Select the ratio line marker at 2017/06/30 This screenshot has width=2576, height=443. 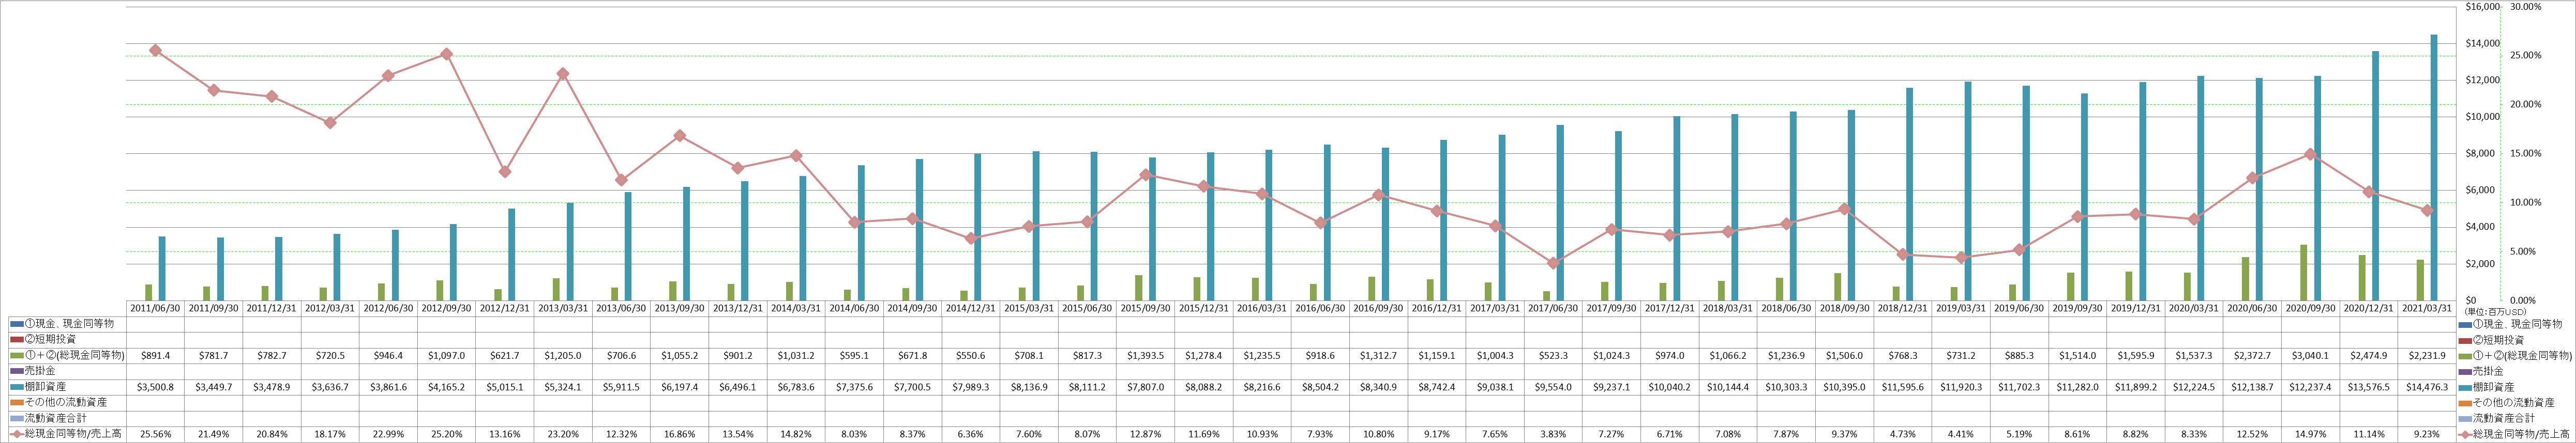pyautogui.click(x=1553, y=263)
